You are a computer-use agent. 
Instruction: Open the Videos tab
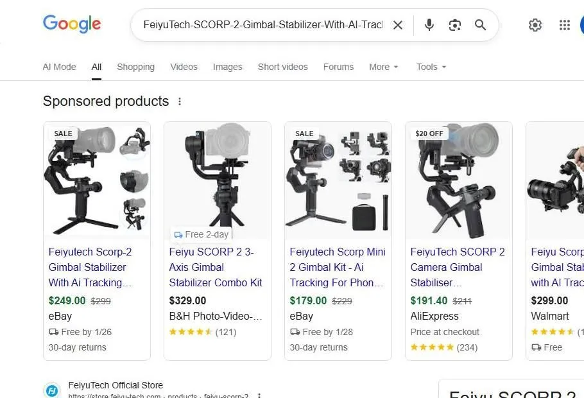[x=184, y=67]
